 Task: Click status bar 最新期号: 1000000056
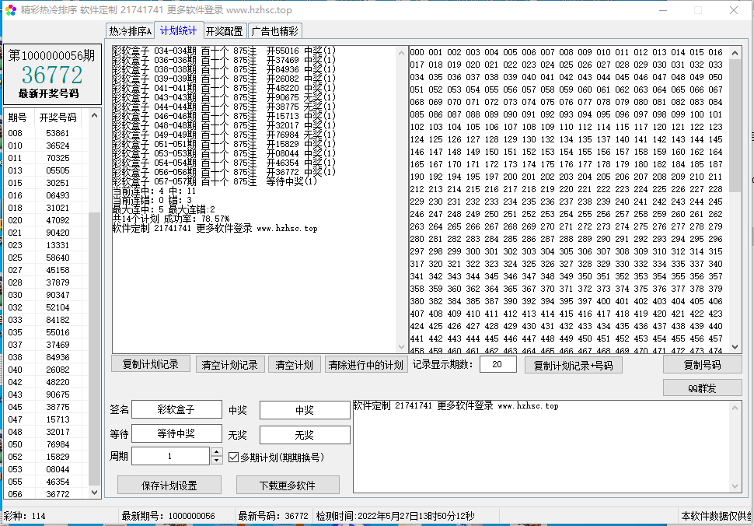[x=168, y=516]
